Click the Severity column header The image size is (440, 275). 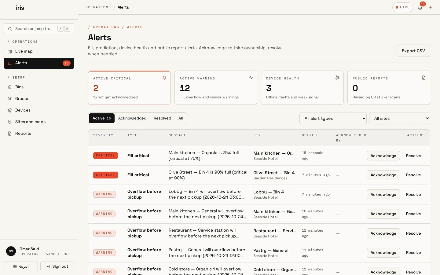(103, 135)
